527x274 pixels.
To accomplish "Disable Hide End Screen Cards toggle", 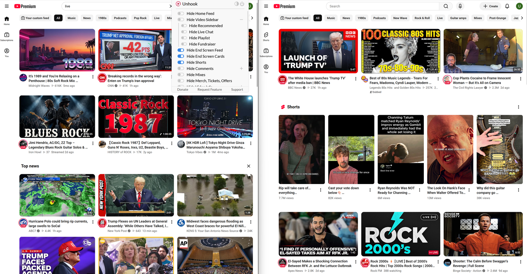I will (x=181, y=56).
